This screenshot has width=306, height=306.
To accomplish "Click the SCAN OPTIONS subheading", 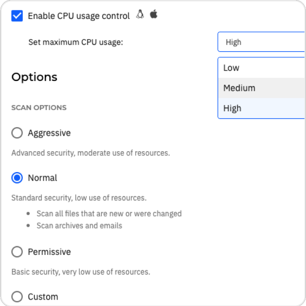I will coord(39,108).
